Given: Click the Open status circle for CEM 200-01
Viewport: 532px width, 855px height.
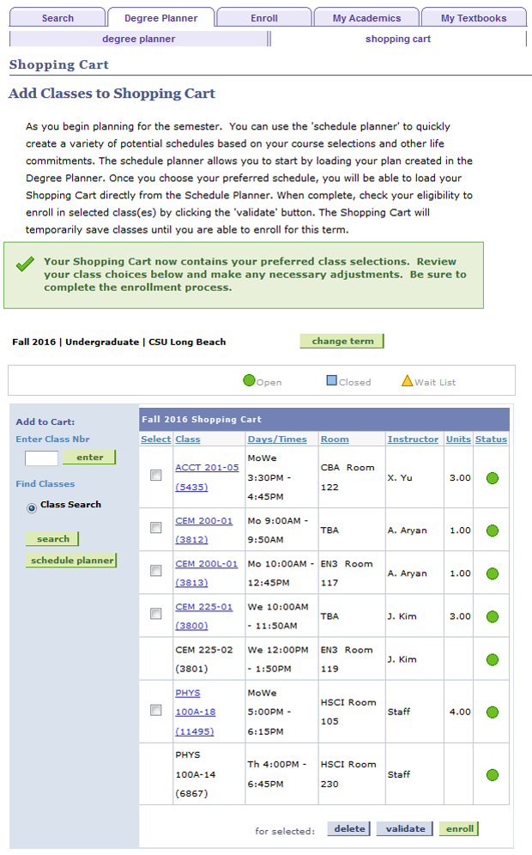Looking at the screenshot, I should click(x=493, y=530).
